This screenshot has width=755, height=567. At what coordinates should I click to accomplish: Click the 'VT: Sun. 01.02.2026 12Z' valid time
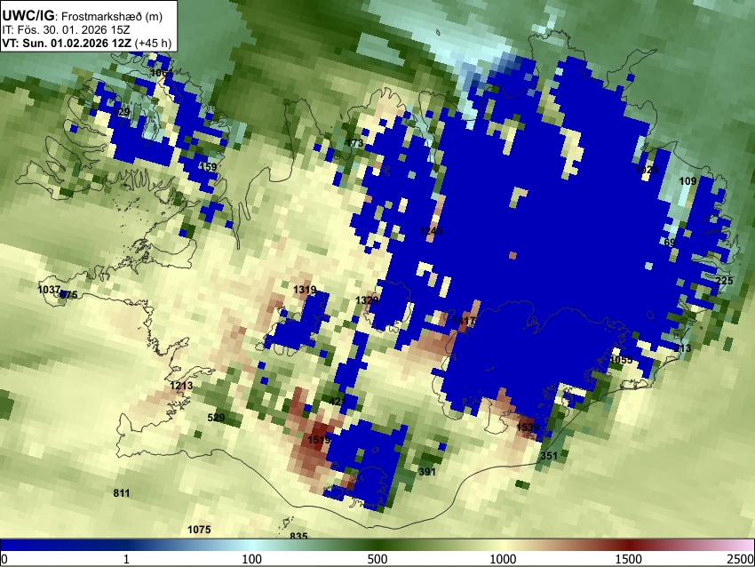tap(67, 43)
